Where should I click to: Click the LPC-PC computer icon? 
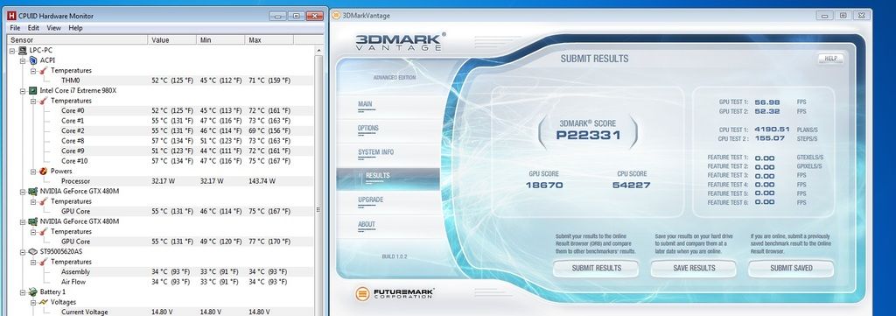[22, 50]
